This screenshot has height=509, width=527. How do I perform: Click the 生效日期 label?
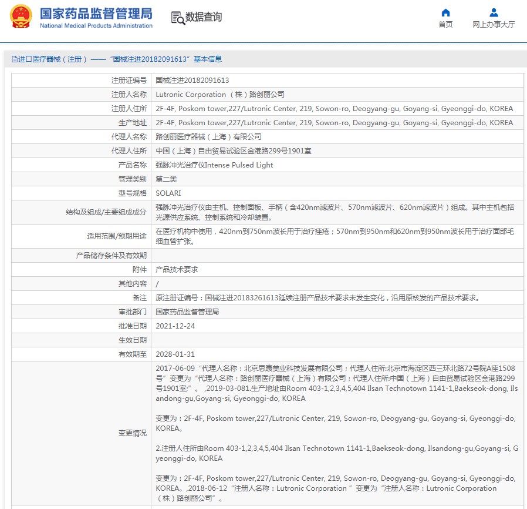click(133, 341)
